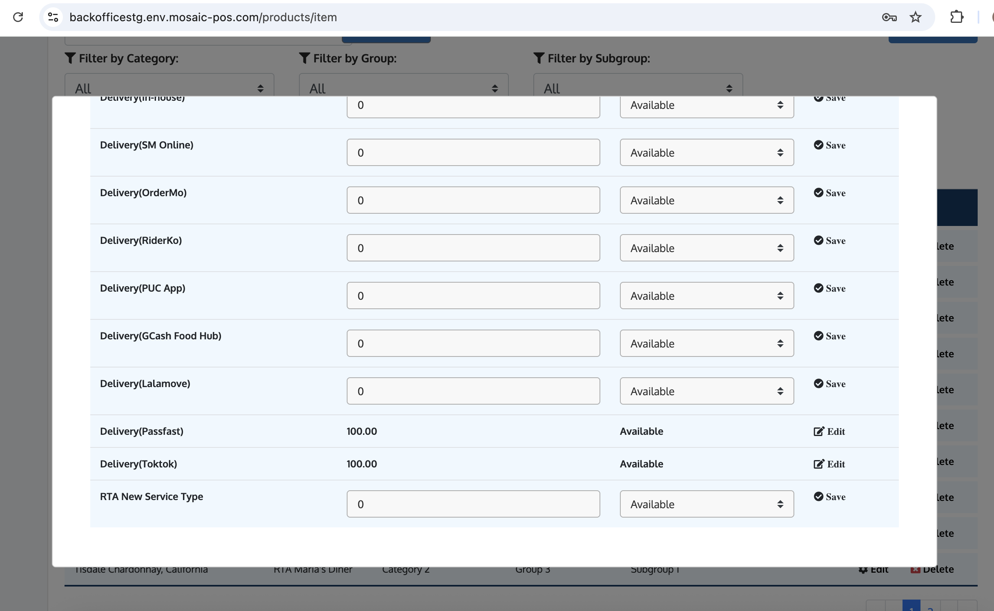
Task: Save the RTA New Service Type row
Action: point(829,497)
